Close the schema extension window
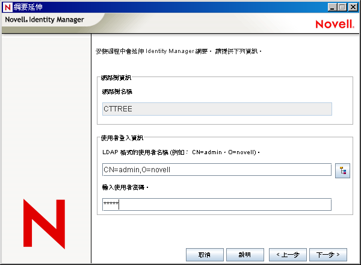 coord(353,7)
